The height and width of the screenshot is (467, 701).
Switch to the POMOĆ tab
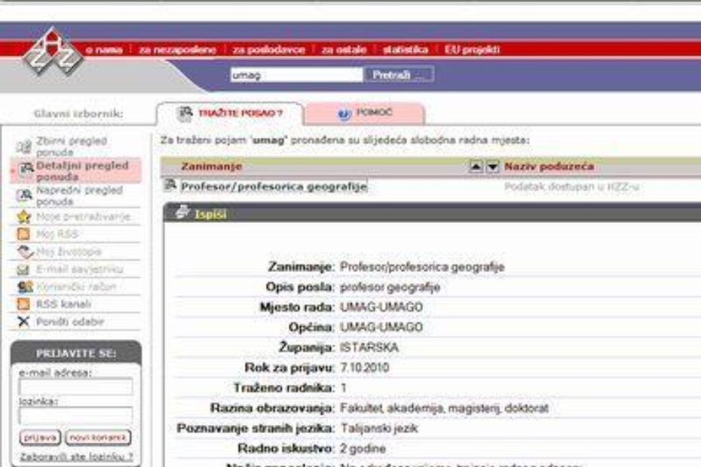click(x=365, y=113)
